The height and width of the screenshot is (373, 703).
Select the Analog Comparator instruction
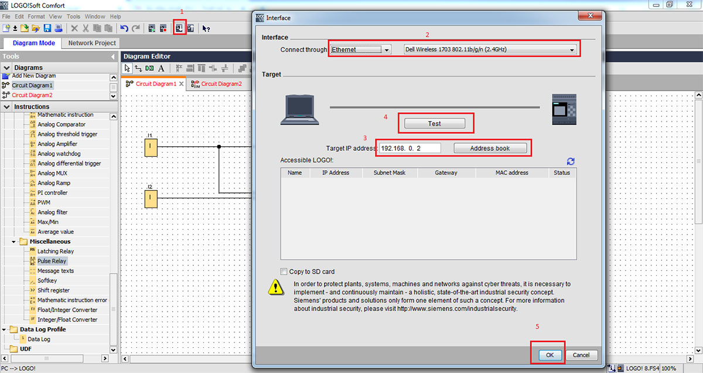pyautogui.click(x=62, y=125)
